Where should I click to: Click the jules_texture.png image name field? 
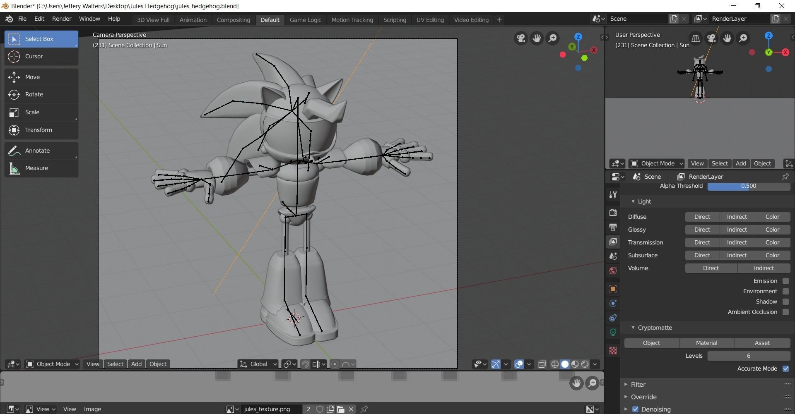pos(271,409)
